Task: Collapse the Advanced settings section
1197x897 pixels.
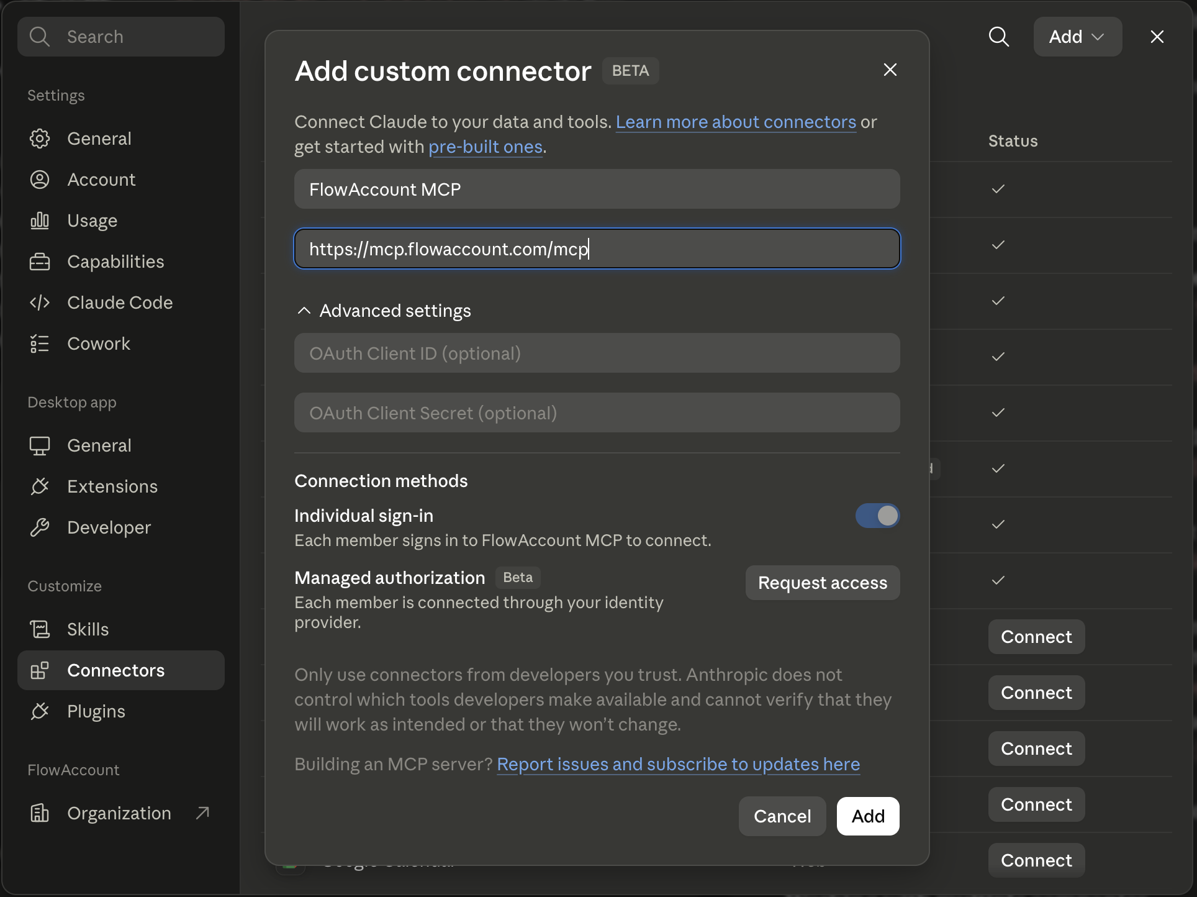Action: 384,311
